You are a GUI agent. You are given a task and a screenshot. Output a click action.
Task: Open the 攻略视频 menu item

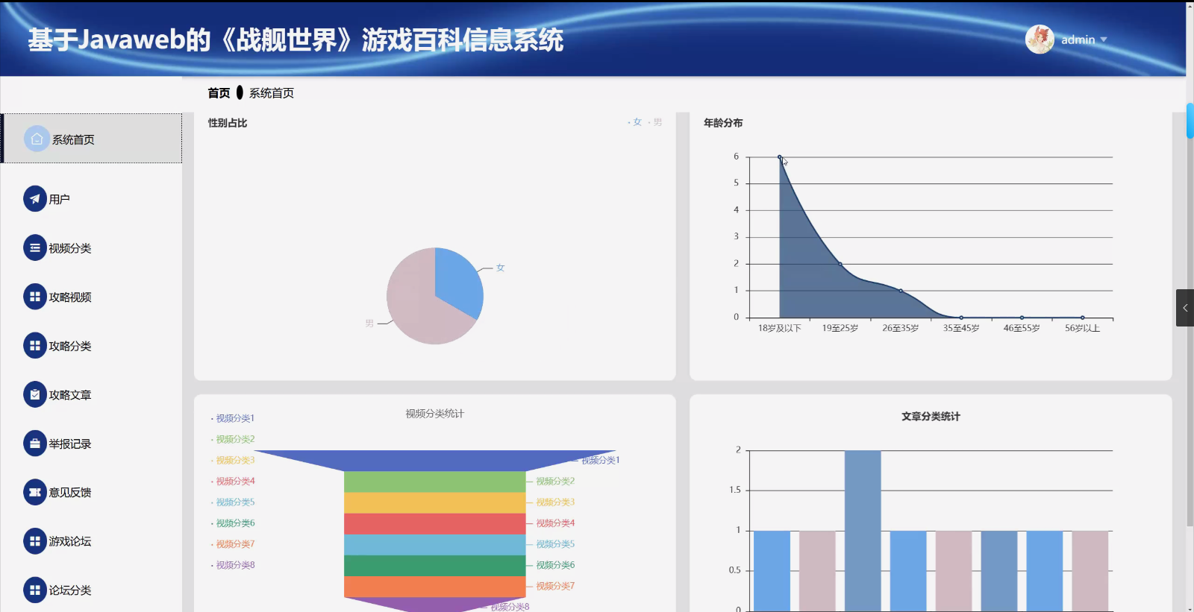coord(92,297)
